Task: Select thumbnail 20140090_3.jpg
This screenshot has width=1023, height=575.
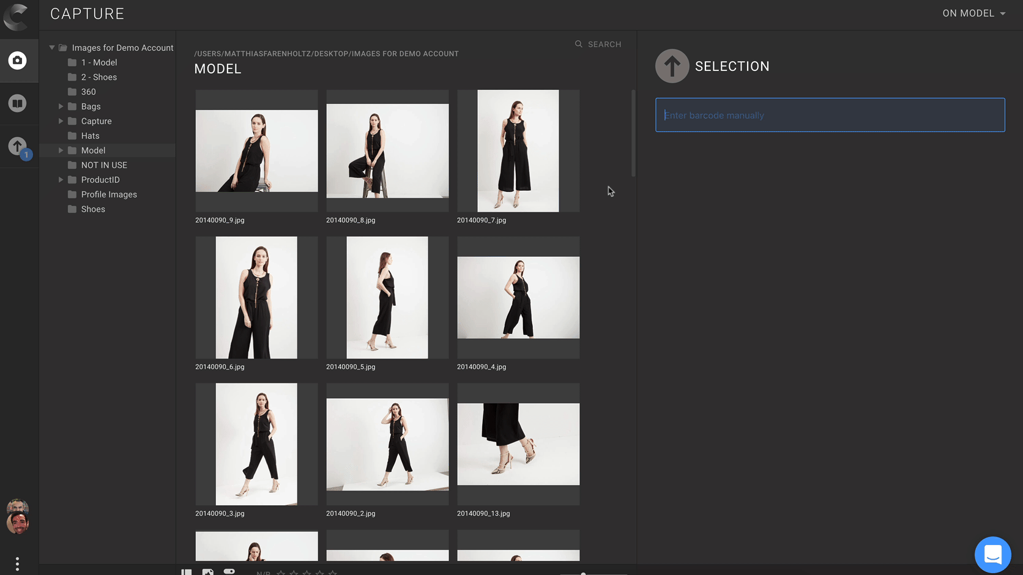Action: 256,445
